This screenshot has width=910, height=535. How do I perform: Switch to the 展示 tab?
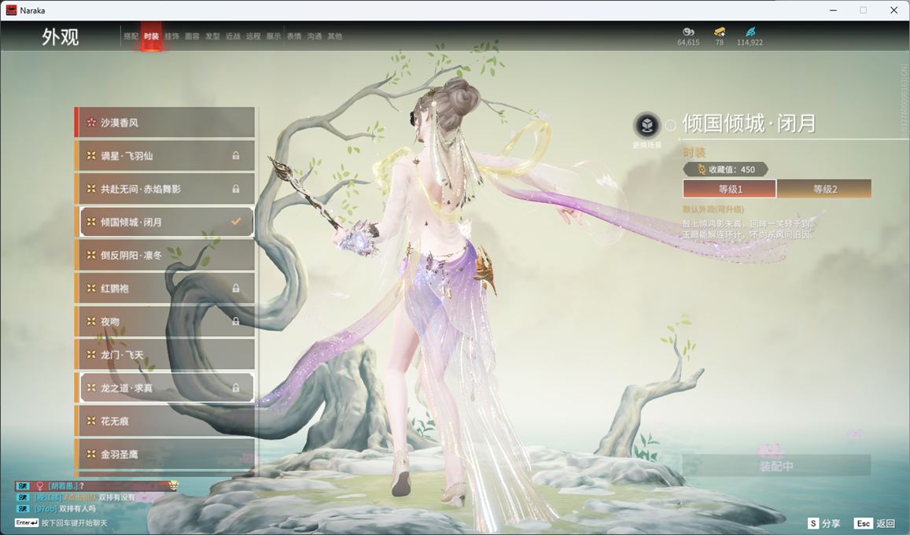(x=274, y=36)
